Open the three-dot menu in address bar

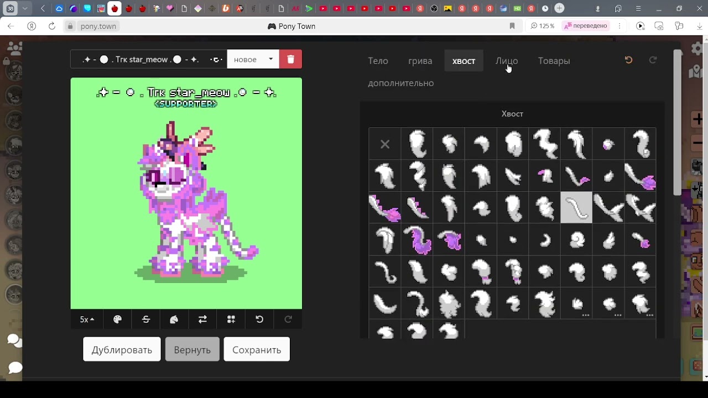619,26
